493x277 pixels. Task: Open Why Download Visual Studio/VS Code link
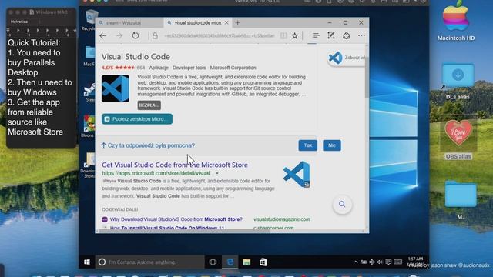176,219
